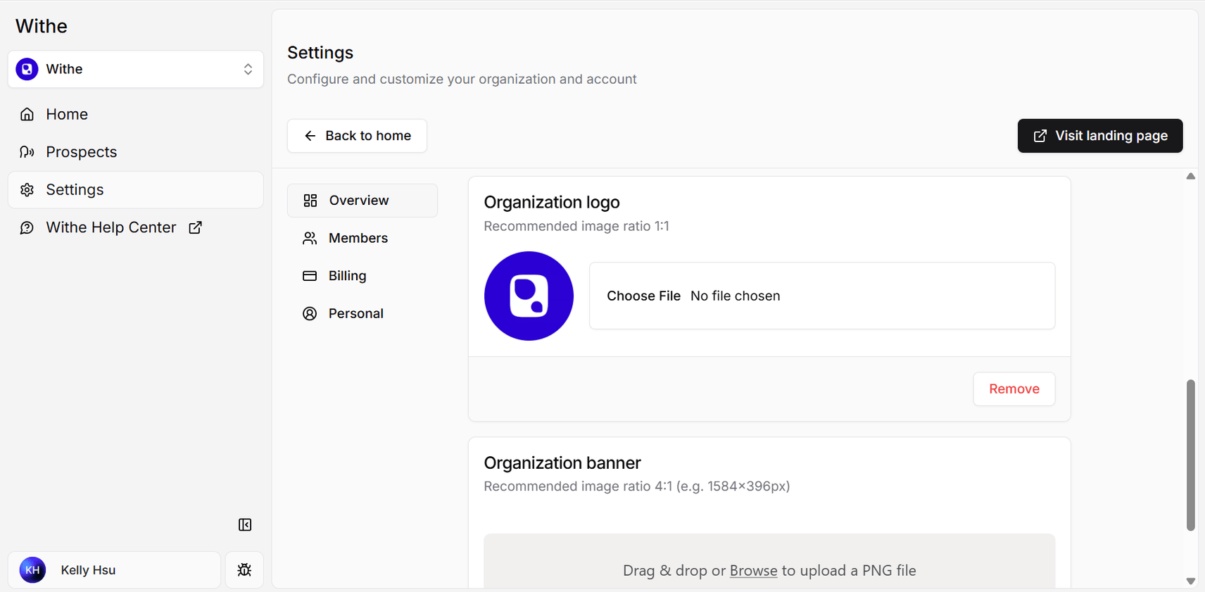
Task: Click the Personal user circle icon
Action: (x=310, y=313)
